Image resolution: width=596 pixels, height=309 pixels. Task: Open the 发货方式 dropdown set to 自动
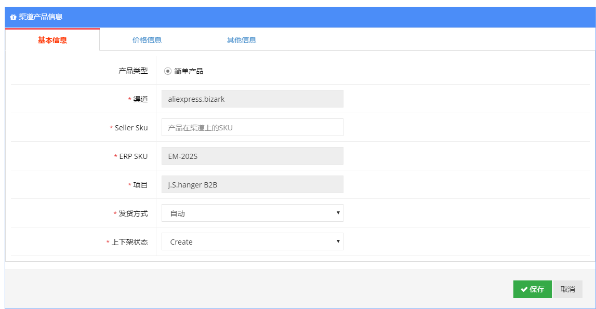[x=253, y=213]
